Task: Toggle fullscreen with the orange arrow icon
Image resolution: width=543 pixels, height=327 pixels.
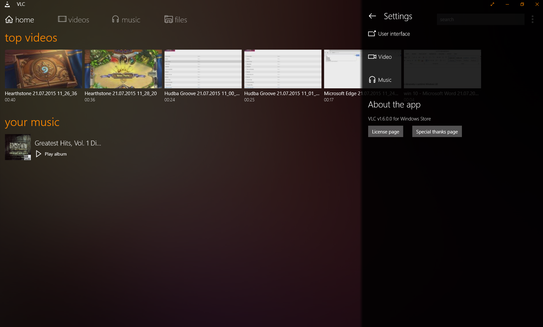Action: (x=492, y=4)
